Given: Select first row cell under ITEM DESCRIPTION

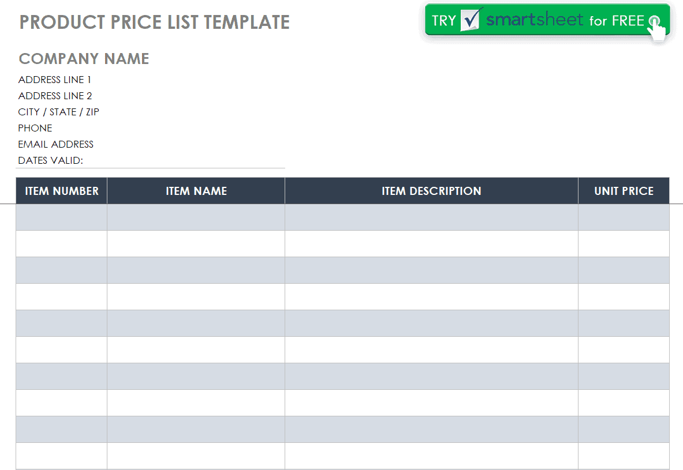Looking at the screenshot, I should click(x=432, y=217).
